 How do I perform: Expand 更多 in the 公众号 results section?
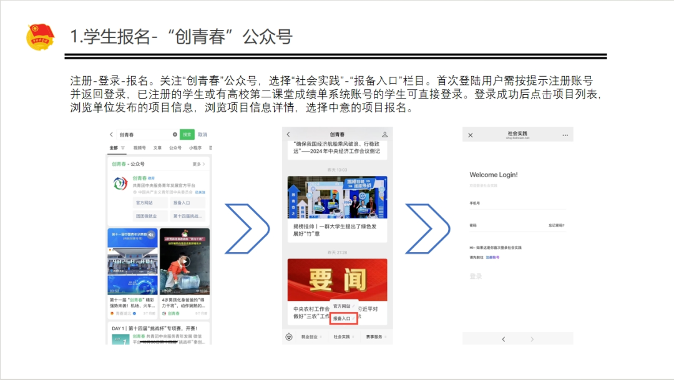[198, 164]
